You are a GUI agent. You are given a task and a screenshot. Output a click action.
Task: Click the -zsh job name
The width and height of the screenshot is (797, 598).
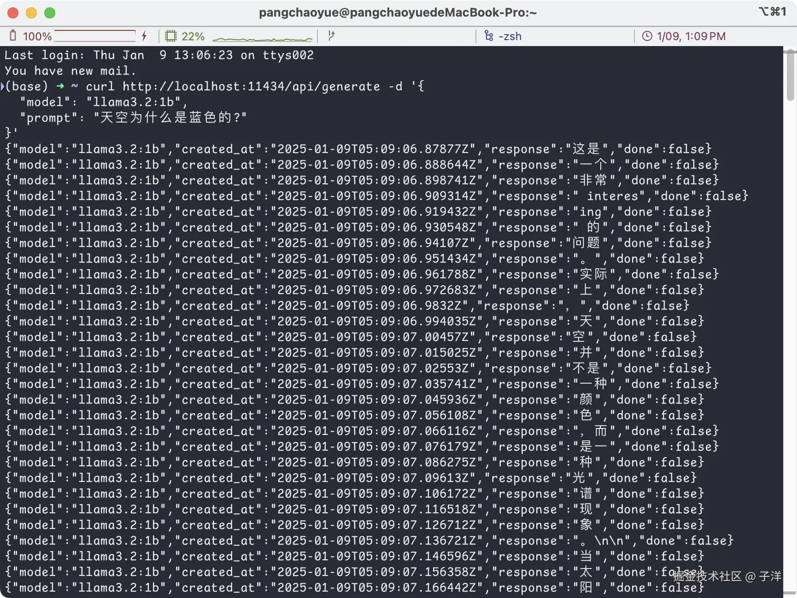(510, 36)
